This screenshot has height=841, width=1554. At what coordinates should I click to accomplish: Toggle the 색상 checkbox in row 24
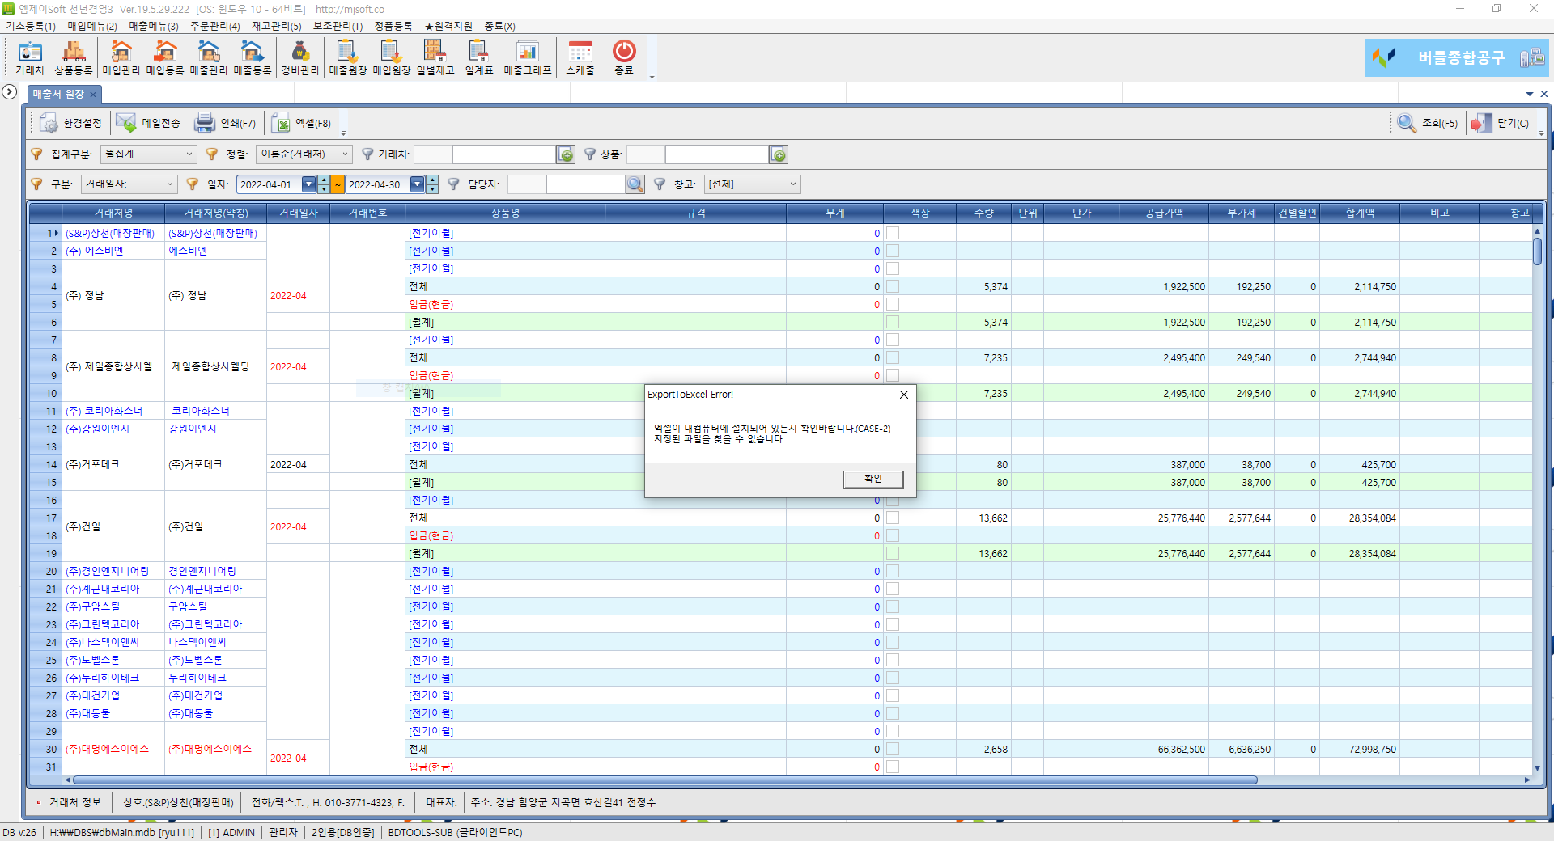pyautogui.click(x=893, y=642)
